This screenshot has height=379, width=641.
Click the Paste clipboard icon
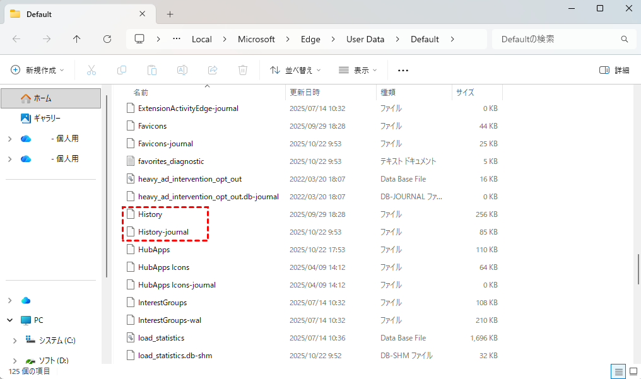coord(152,70)
